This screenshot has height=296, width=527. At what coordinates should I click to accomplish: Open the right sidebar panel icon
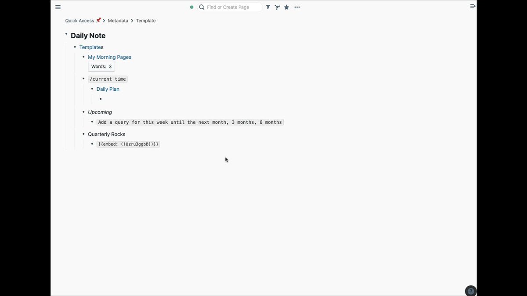[x=473, y=6]
